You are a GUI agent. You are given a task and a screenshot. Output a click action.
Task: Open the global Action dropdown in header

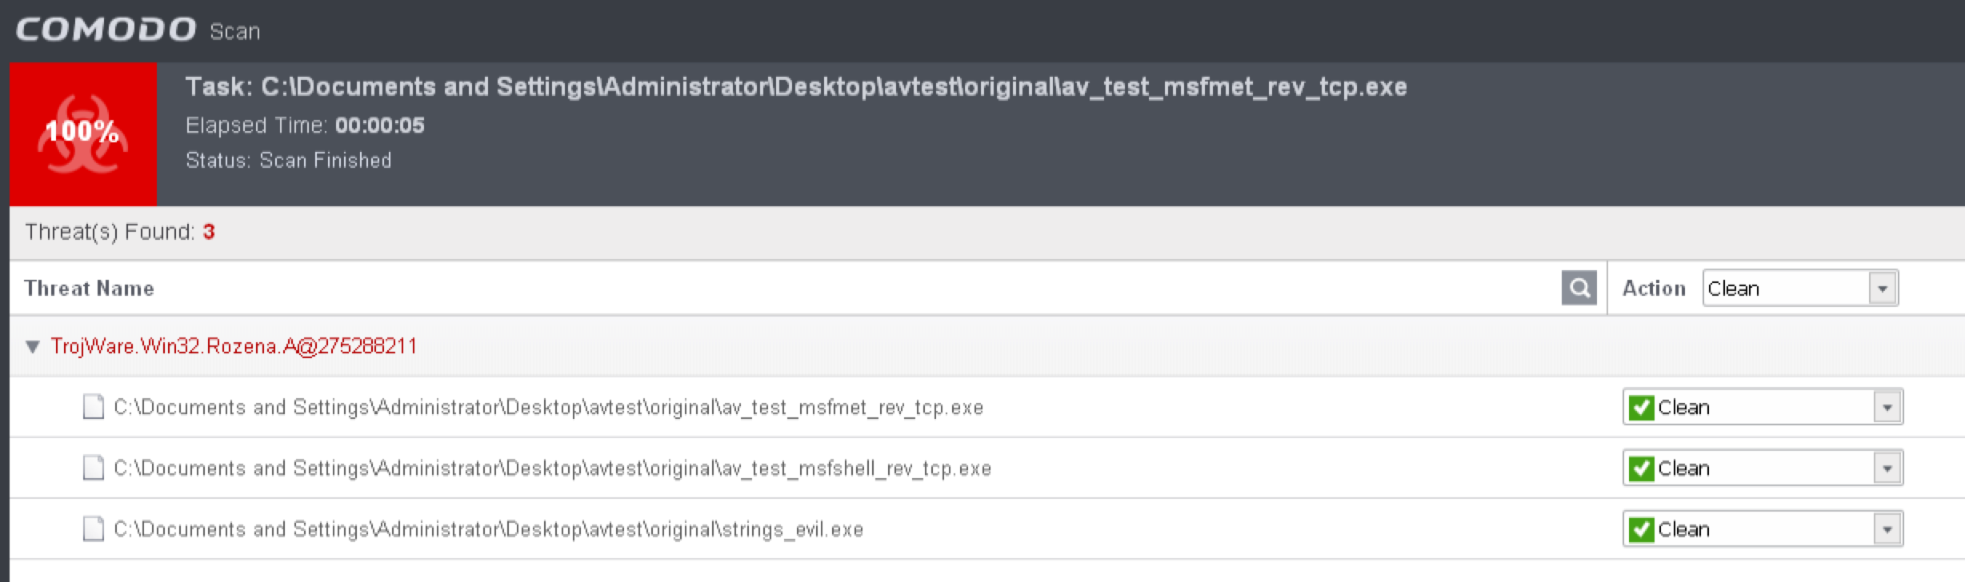coord(1882,289)
